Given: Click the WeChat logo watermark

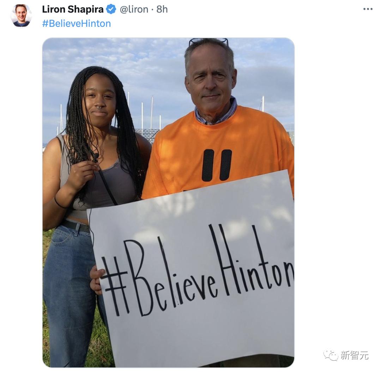Looking at the screenshot, I should coord(331,355).
